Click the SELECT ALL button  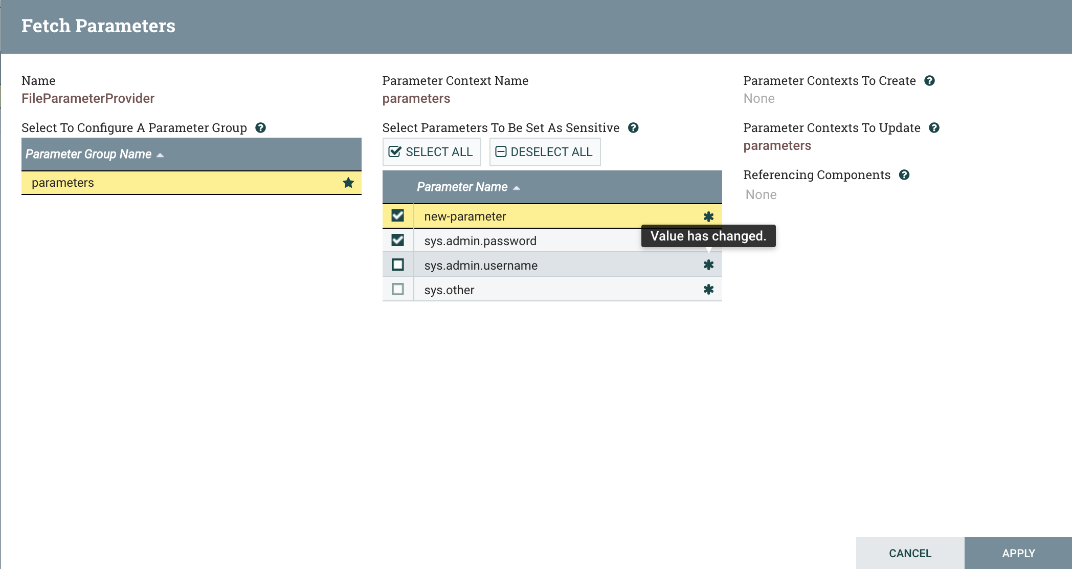tap(432, 152)
